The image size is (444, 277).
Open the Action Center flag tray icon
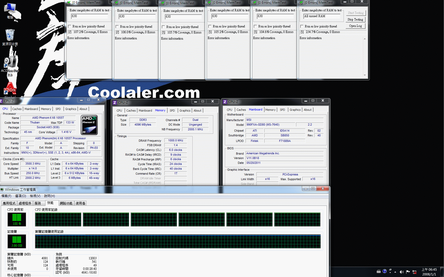pyautogui.click(x=408, y=272)
